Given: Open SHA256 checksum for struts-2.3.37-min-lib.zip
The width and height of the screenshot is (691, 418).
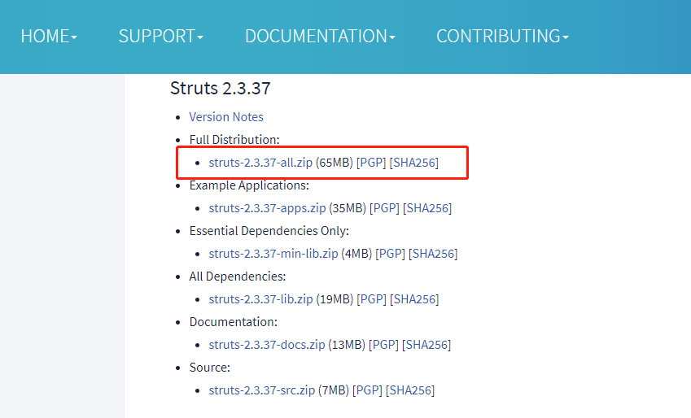Looking at the screenshot, I should pos(433,254).
